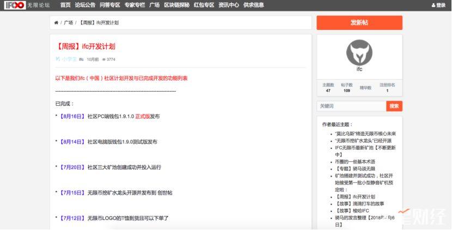The height and width of the screenshot is (230, 452).
Task: Open topic "无限币挖矿水龙头"已经开源
Action: (363, 141)
